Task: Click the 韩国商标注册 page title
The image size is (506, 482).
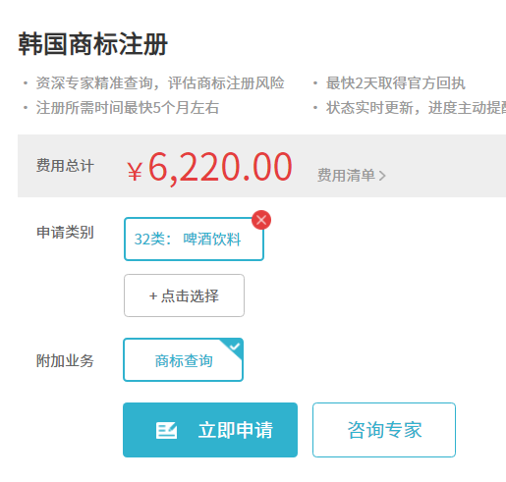Action: click(x=93, y=44)
